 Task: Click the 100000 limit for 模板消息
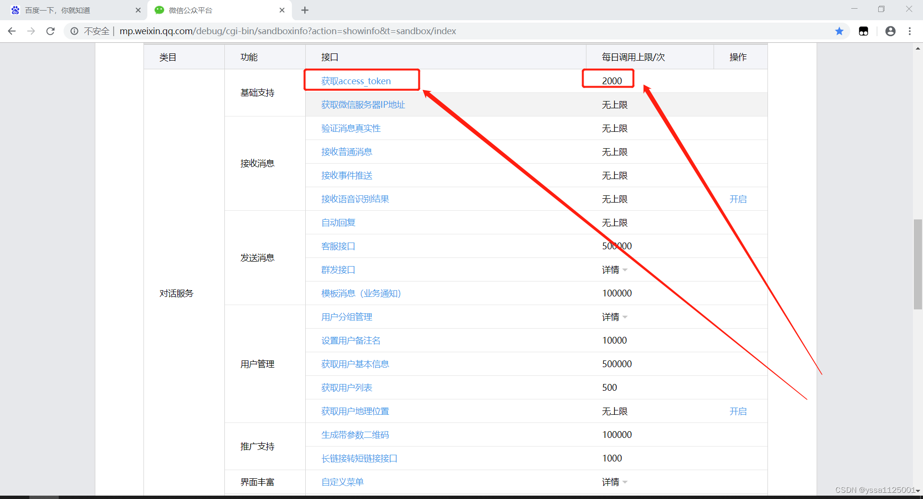tap(617, 294)
